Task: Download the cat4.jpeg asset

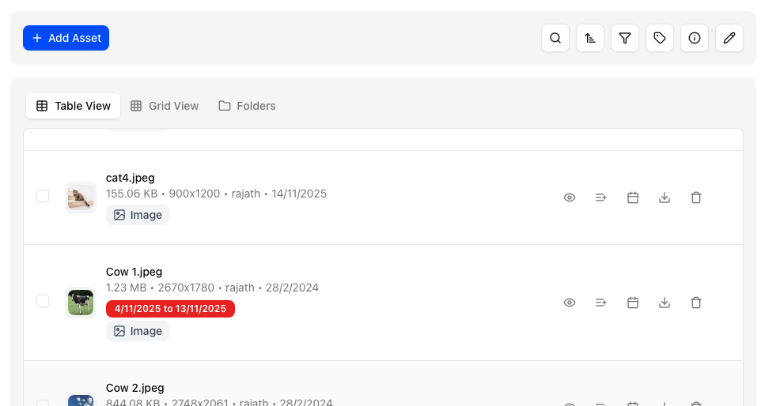Action: click(x=665, y=197)
